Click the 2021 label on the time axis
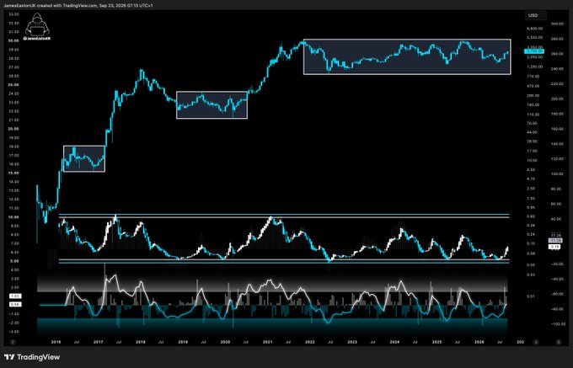The image size is (573, 368). click(x=267, y=342)
